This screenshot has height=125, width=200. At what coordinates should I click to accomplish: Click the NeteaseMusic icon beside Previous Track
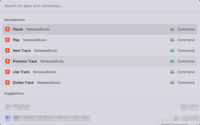(x=7, y=61)
